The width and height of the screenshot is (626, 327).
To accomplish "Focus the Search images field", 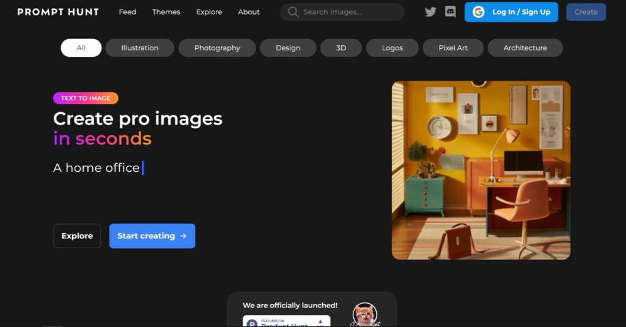I will tap(348, 12).
